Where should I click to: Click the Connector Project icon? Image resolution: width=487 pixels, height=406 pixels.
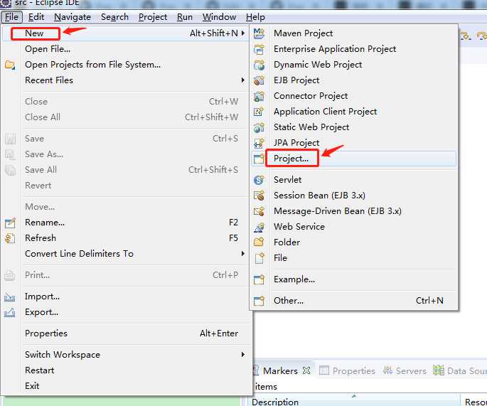point(259,96)
